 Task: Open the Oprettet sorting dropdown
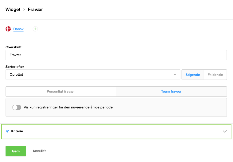pos(93,75)
